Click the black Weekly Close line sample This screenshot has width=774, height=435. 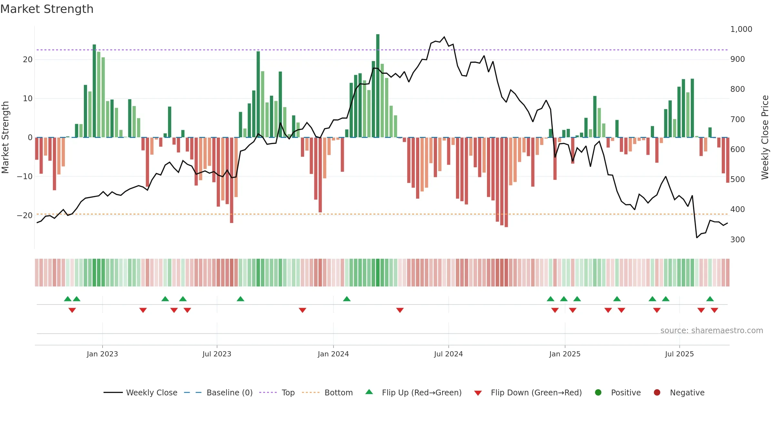point(113,392)
